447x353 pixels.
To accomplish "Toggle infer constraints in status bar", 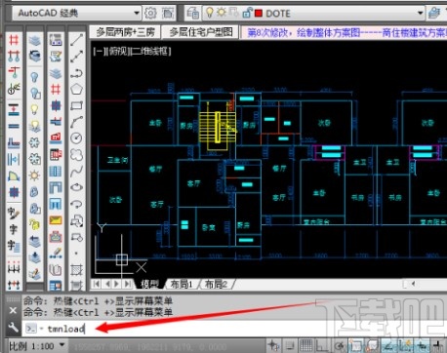I will [273, 345].
